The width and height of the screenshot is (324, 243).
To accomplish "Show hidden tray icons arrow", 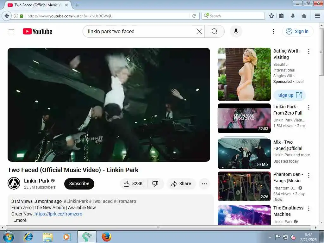I will 270,237.
